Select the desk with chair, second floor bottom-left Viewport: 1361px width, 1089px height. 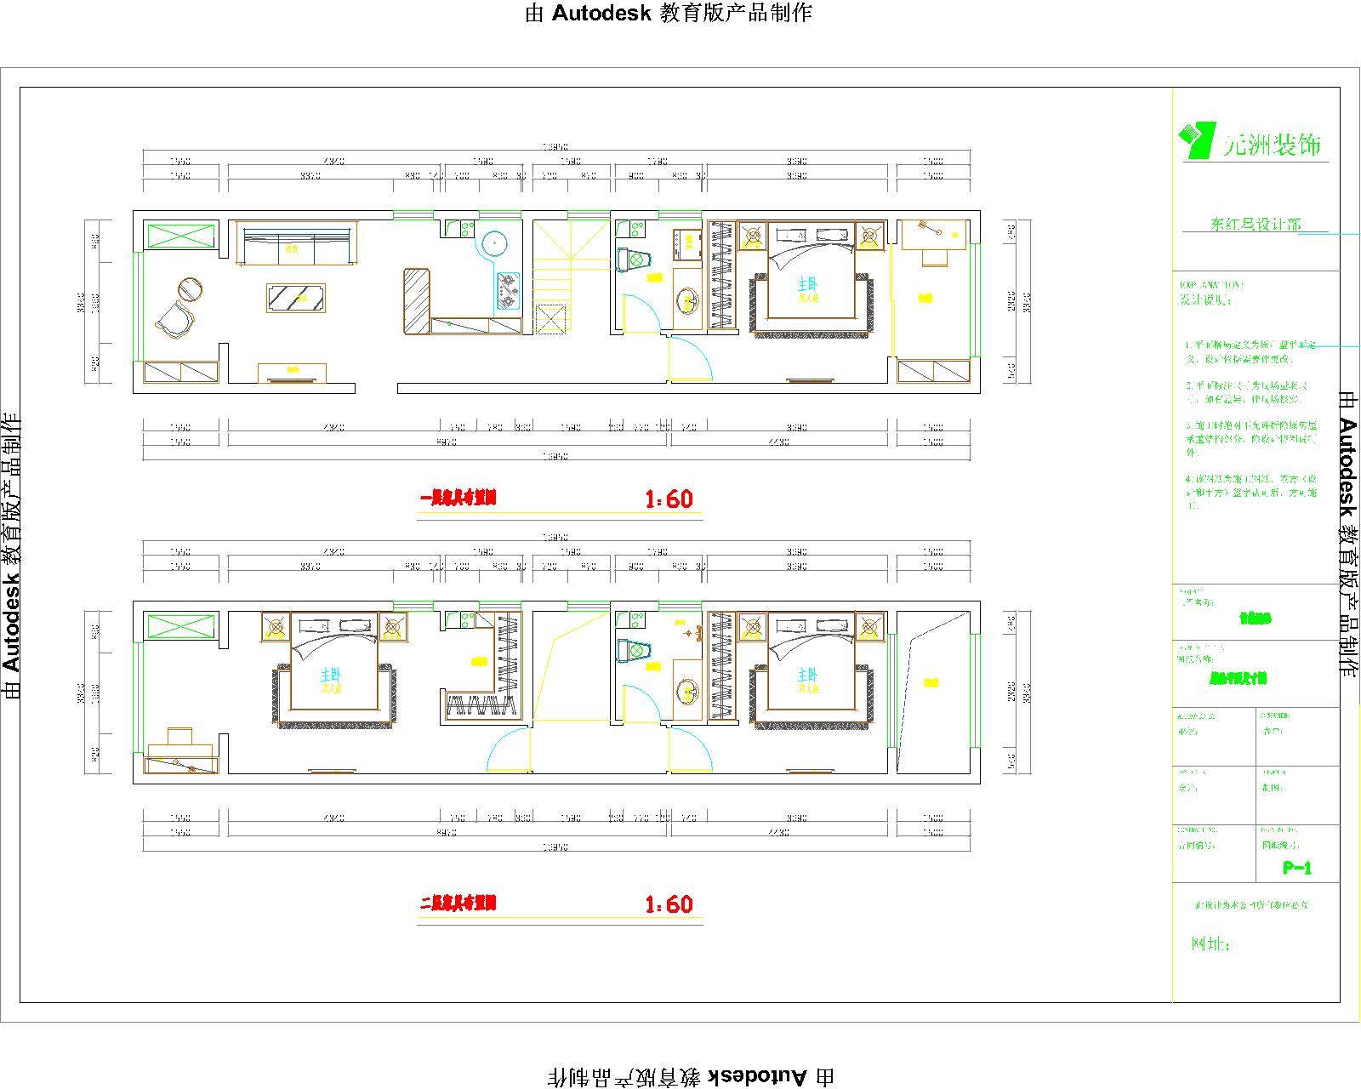tap(180, 750)
